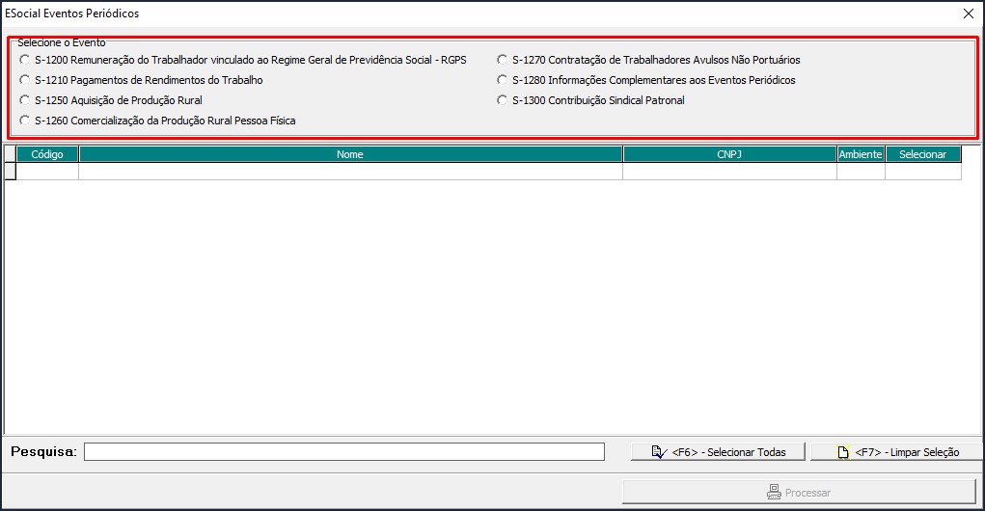Click the <F7> Limpar Seleção button

[x=896, y=452]
